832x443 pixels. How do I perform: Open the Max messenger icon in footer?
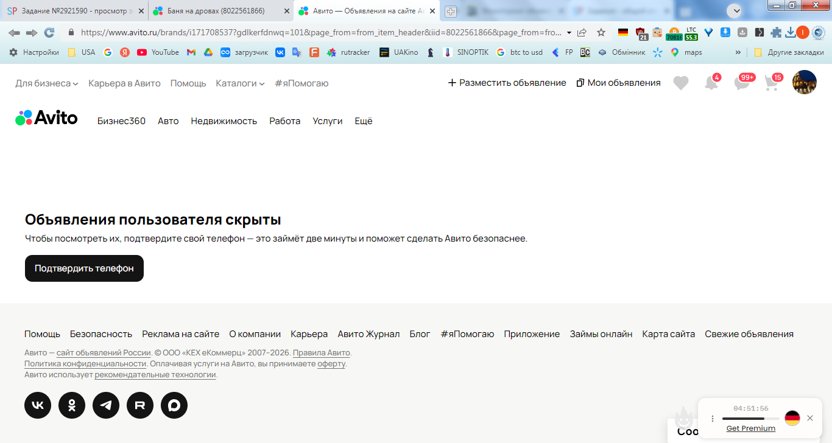174,405
